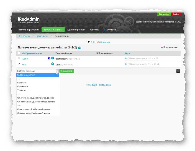
Task: Click ID Пользователя column header
Action: [x=104, y=53]
